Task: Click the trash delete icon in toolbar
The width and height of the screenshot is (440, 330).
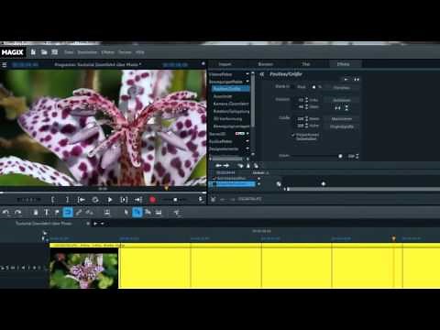Action: click(36, 213)
